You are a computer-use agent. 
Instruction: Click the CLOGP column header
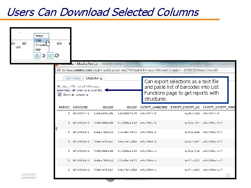click(x=132, y=107)
